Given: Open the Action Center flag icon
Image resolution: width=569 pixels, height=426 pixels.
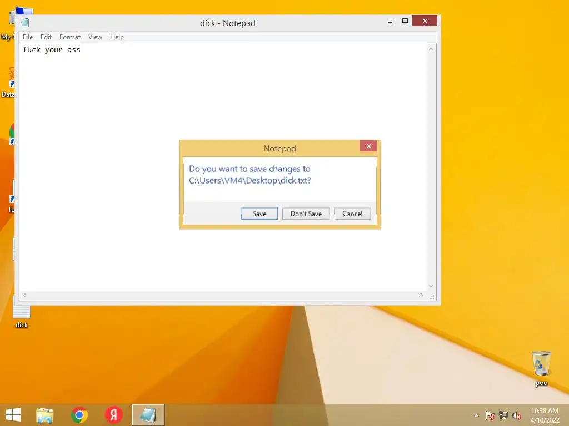Looking at the screenshot, I should (490, 415).
